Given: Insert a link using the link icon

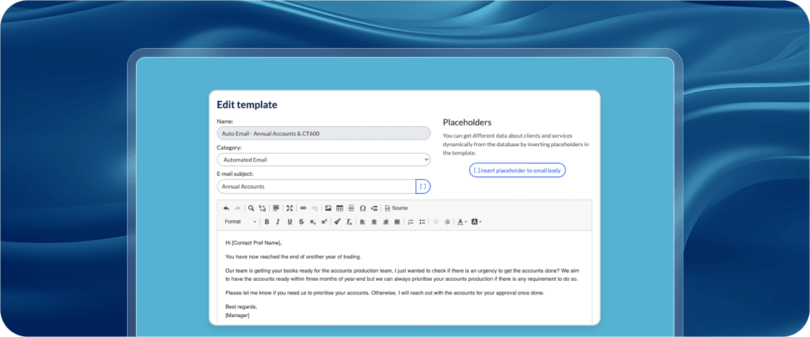Looking at the screenshot, I should tap(303, 208).
